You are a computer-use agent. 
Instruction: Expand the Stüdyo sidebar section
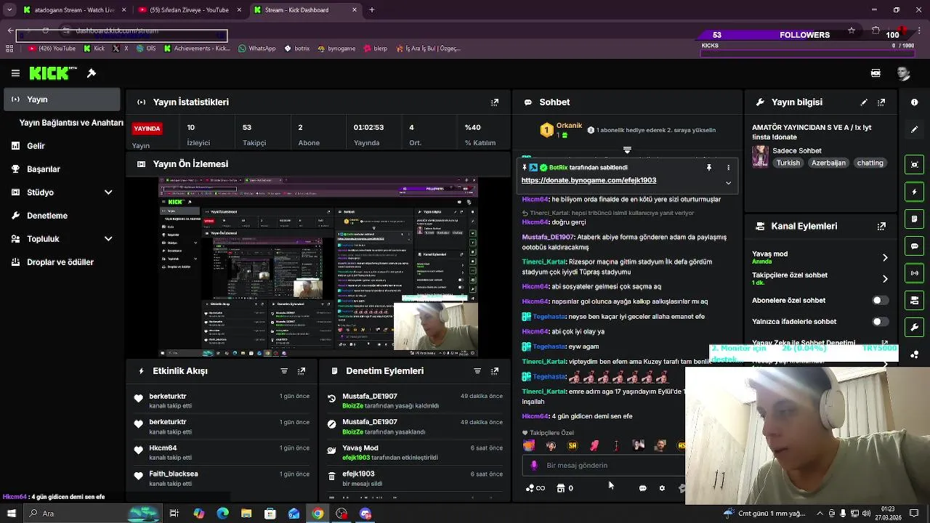(108, 192)
